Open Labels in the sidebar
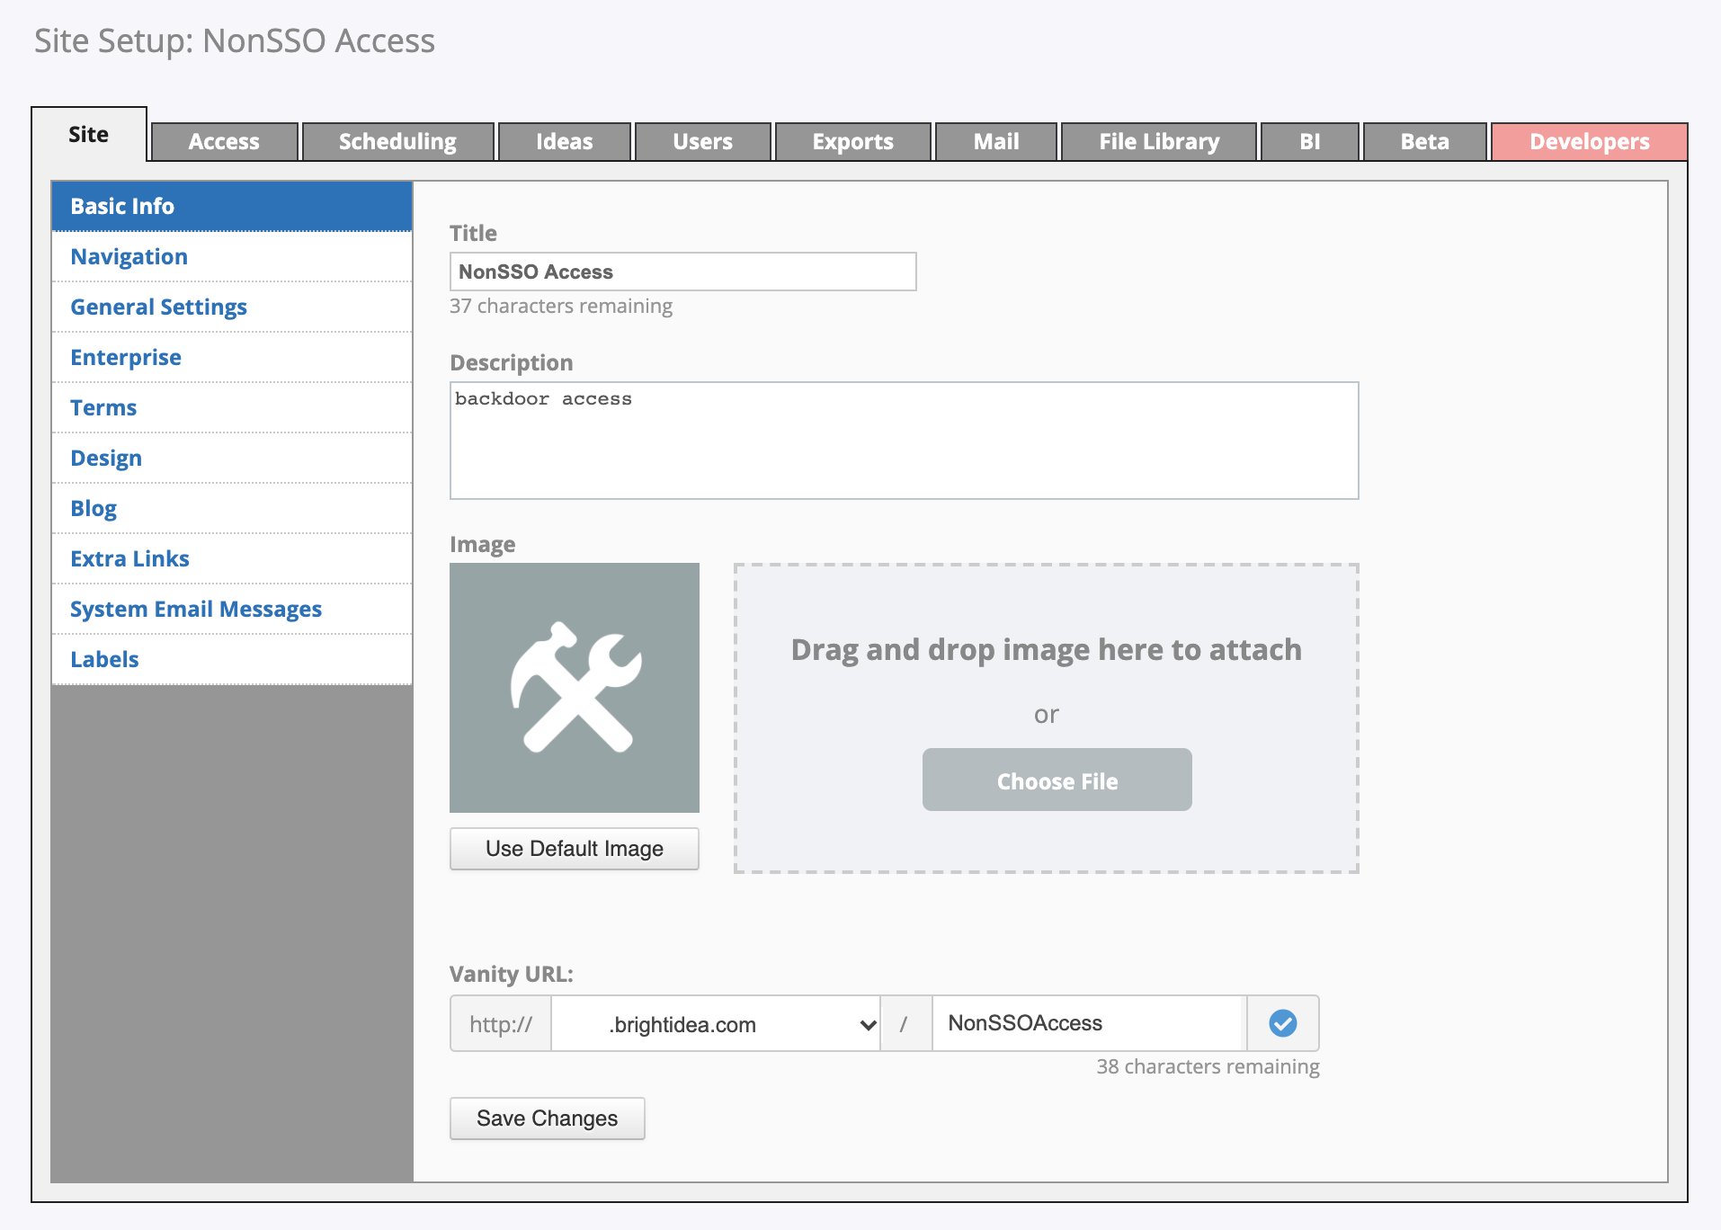The width and height of the screenshot is (1721, 1230). [x=104, y=660]
